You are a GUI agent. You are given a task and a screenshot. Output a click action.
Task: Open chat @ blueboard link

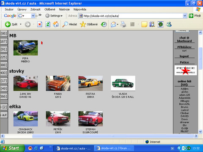click(x=184, y=39)
